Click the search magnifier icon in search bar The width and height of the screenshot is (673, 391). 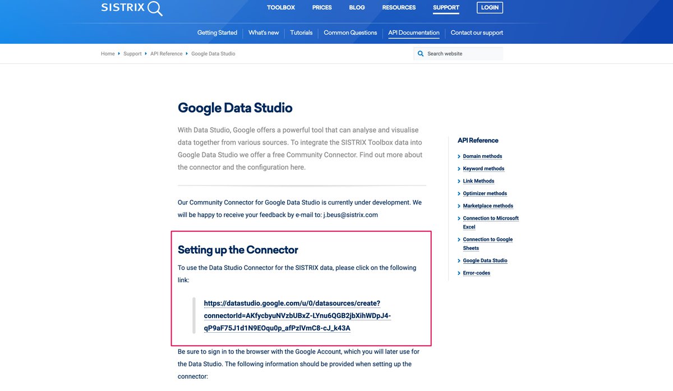(421, 53)
